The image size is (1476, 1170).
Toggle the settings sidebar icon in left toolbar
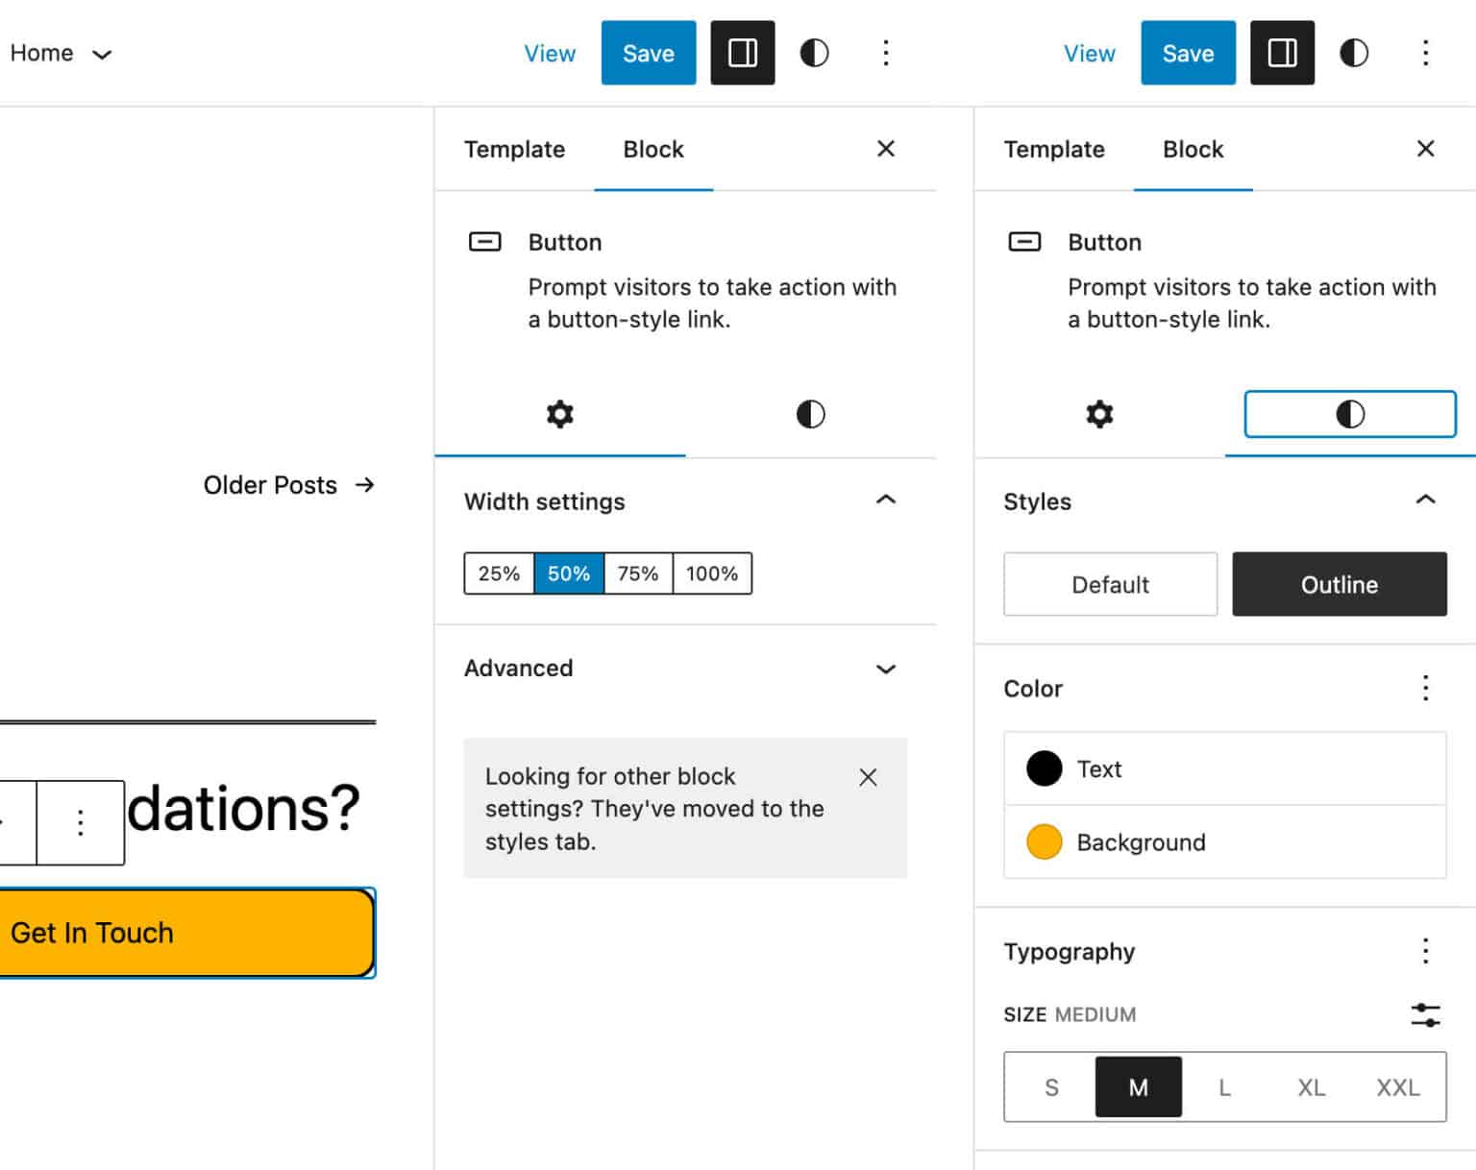[x=742, y=53]
